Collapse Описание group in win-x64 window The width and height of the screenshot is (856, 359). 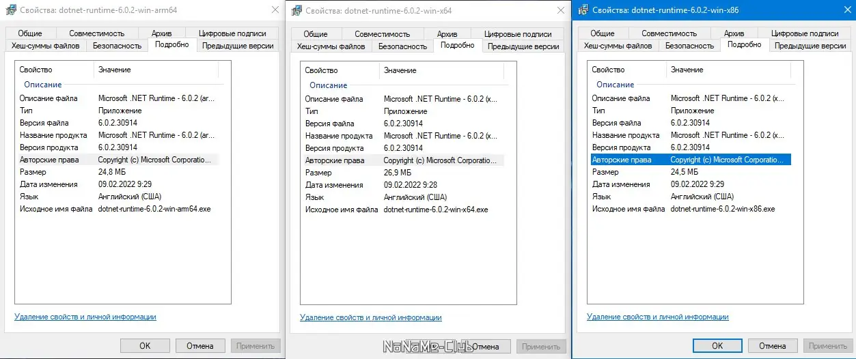(x=329, y=85)
